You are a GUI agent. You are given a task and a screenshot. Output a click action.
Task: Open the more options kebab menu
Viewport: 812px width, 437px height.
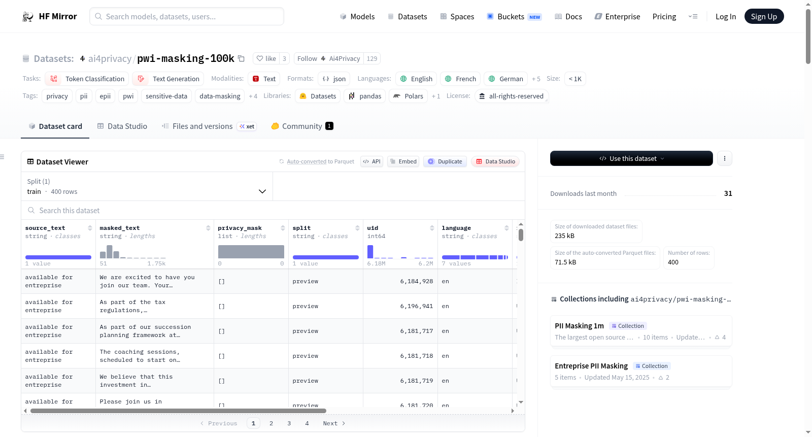click(725, 158)
